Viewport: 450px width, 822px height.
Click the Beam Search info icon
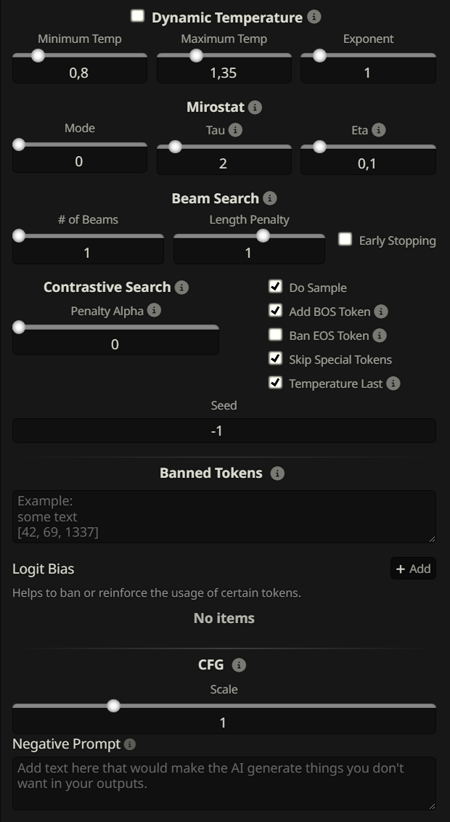pyautogui.click(x=269, y=198)
